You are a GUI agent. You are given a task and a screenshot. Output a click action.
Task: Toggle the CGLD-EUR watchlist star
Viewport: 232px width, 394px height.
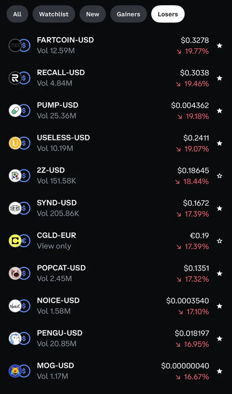220,241
